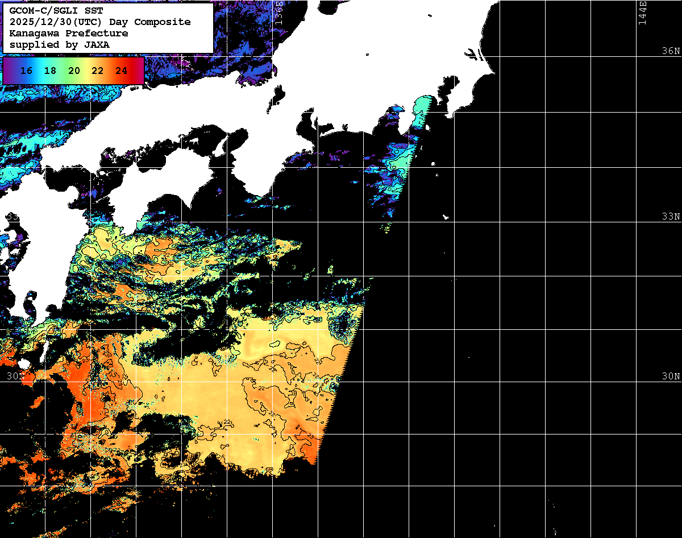
Task: Pick the 18 degree value on color legend
Action: 50,71
